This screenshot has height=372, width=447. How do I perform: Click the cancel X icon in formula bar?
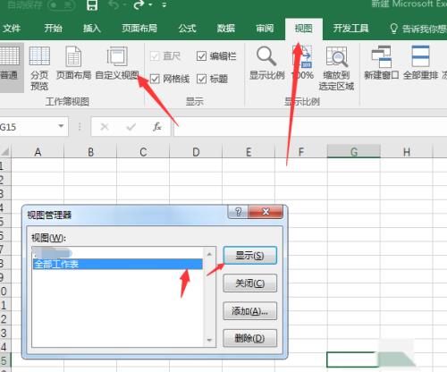coord(105,127)
